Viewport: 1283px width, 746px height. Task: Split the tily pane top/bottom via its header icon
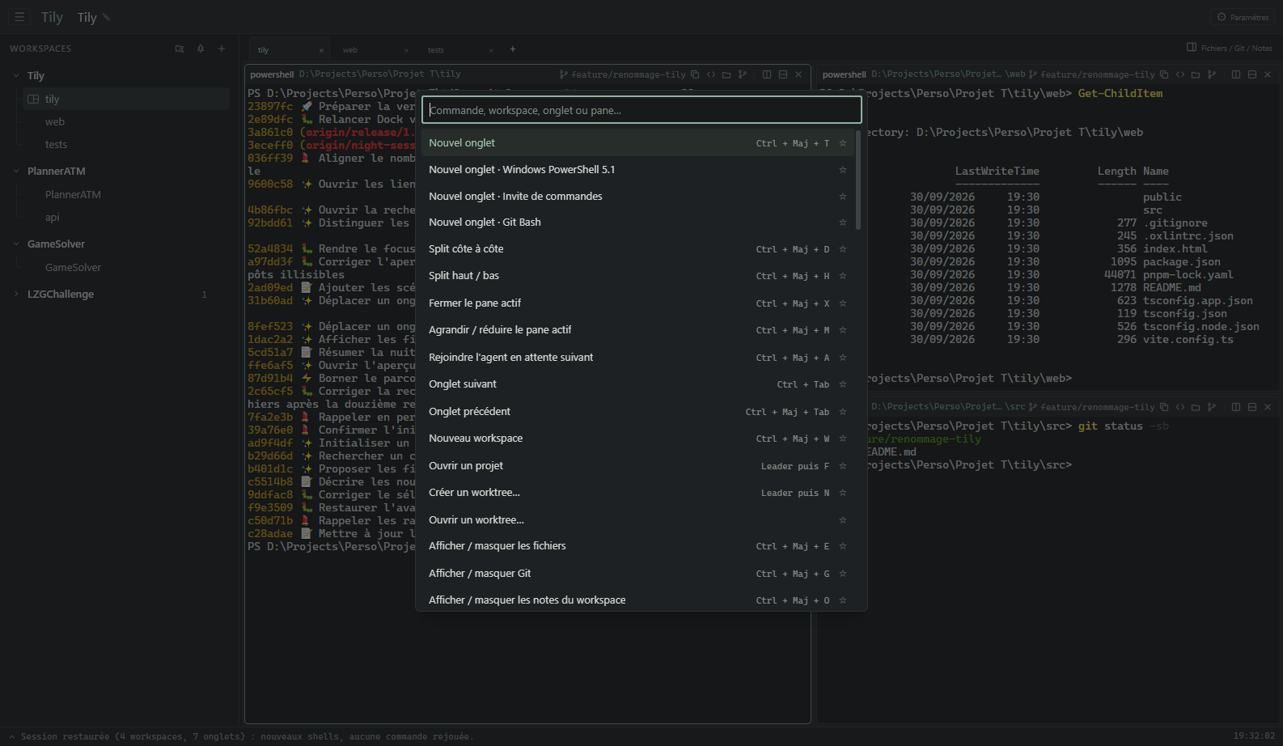click(783, 74)
